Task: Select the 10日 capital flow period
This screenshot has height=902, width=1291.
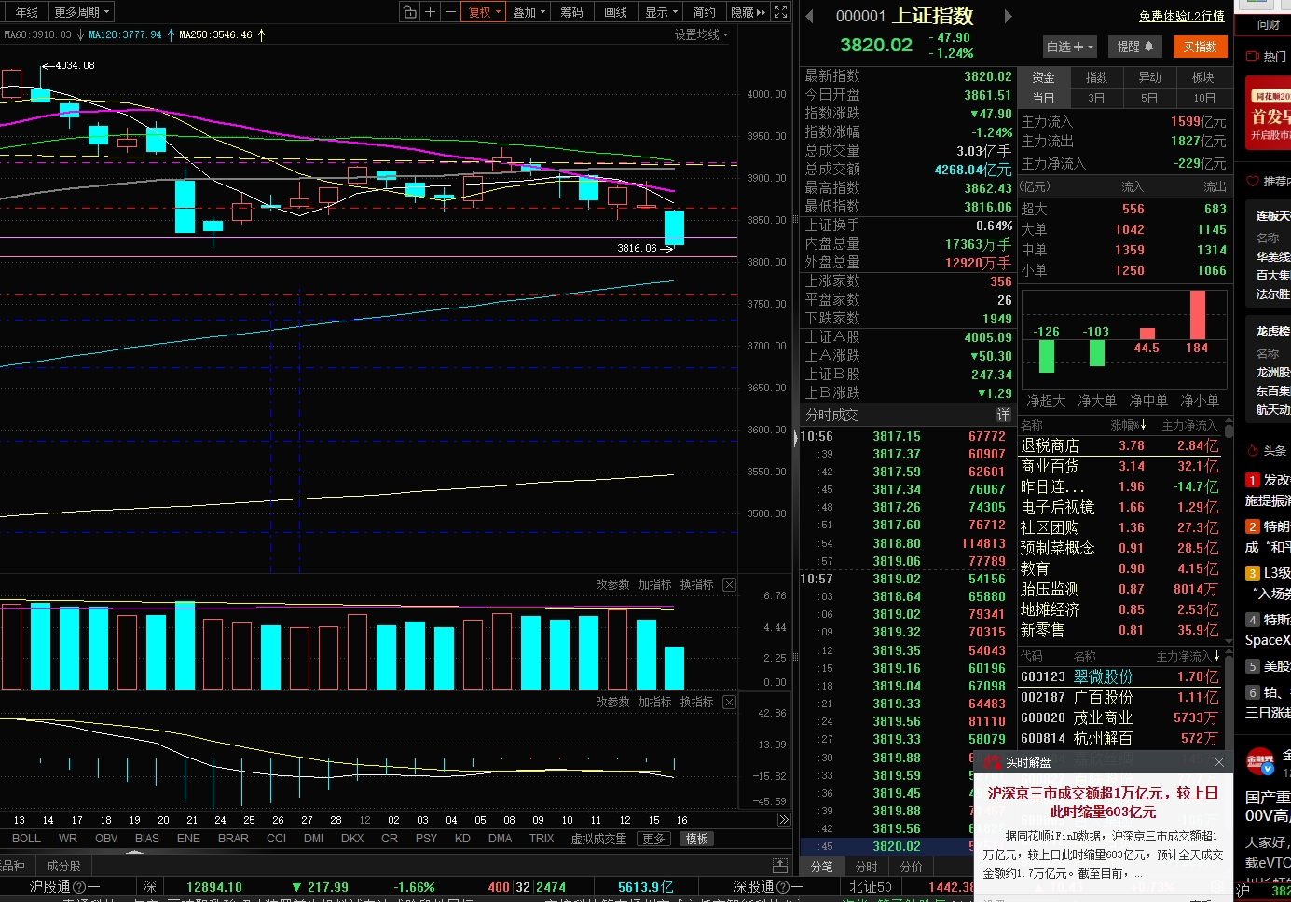Action: [1204, 98]
